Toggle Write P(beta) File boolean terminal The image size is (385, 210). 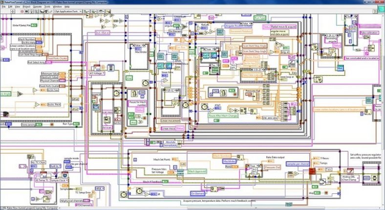[x=34, y=25]
